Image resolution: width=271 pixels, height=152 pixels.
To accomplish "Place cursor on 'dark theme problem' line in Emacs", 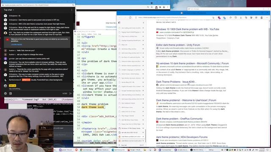I will [95, 104].
